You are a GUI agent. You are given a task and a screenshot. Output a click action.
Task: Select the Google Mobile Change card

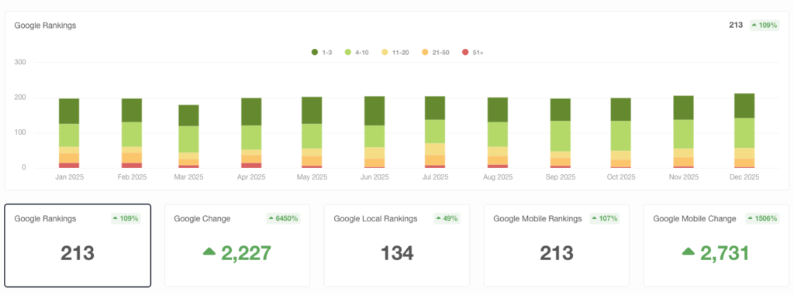click(716, 245)
